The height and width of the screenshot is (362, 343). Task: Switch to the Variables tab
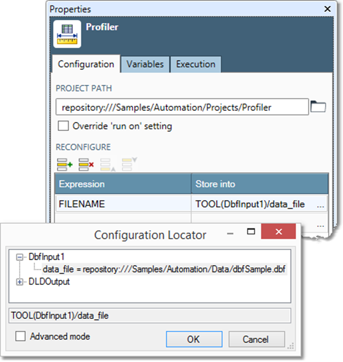pyautogui.click(x=145, y=64)
